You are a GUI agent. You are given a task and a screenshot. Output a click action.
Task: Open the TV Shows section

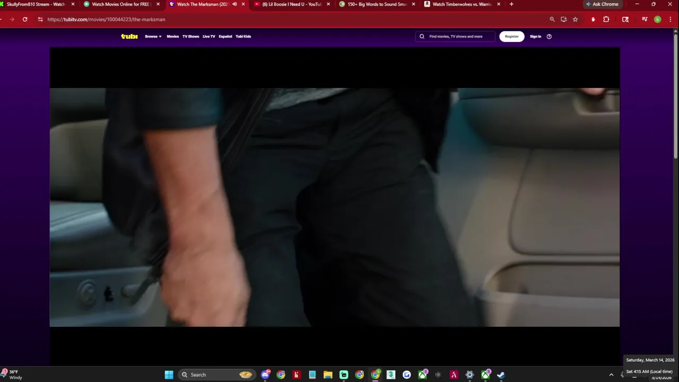190,36
